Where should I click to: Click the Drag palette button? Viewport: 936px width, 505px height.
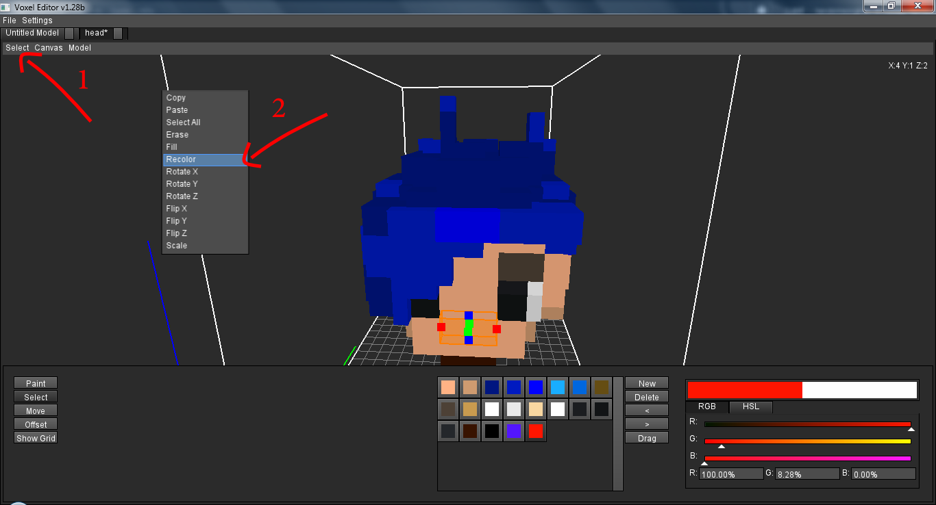coord(647,438)
